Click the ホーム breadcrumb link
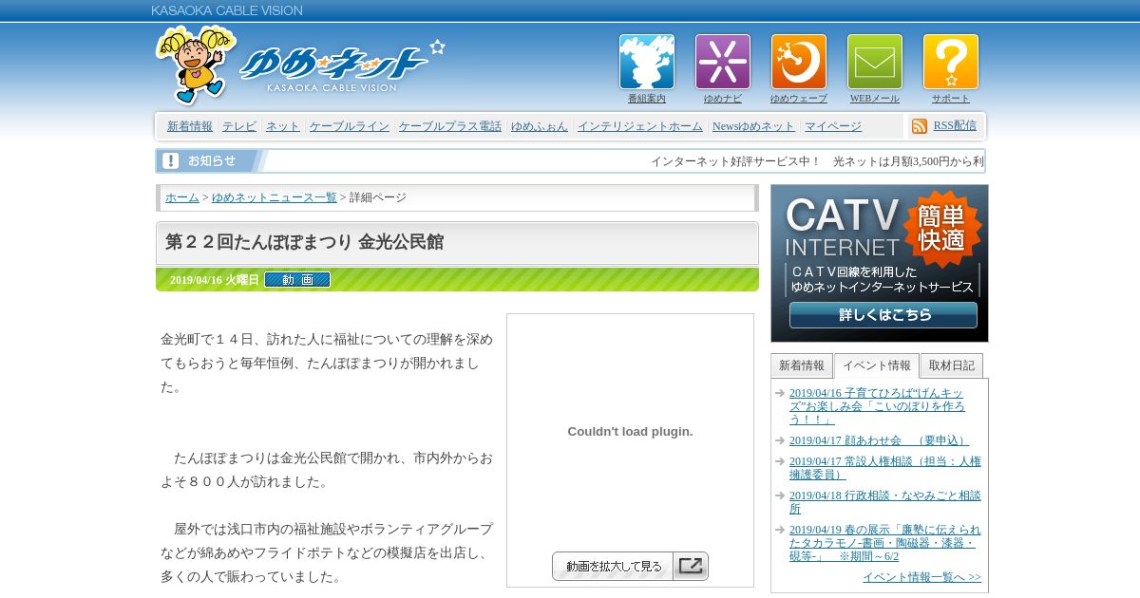The width and height of the screenshot is (1140, 598). pos(182,197)
